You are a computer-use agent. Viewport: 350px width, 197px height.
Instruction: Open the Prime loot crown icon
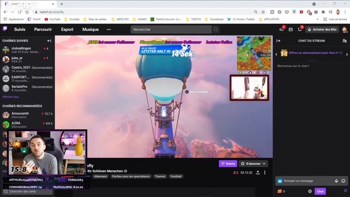(282, 30)
